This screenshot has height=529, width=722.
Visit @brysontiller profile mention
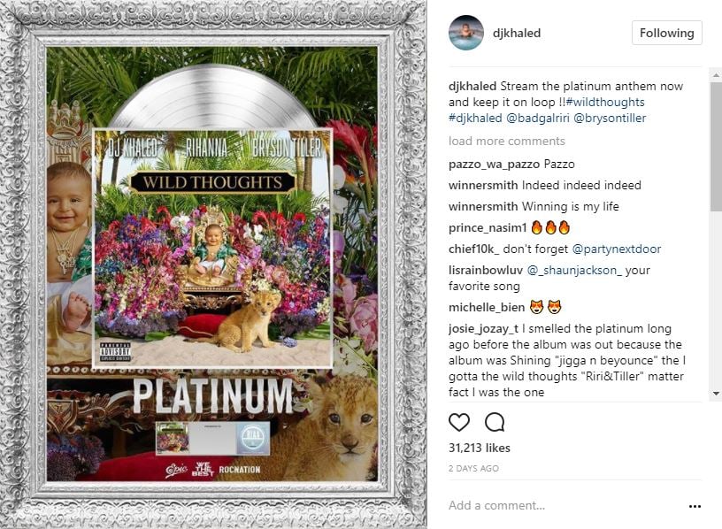coord(610,118)
